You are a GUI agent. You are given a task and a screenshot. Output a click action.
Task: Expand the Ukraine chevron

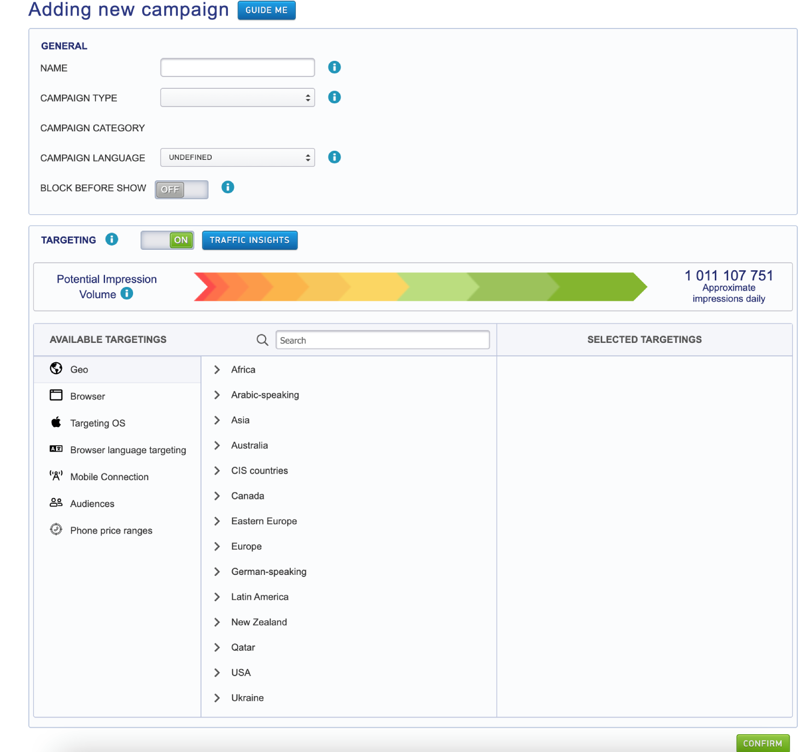217,699
